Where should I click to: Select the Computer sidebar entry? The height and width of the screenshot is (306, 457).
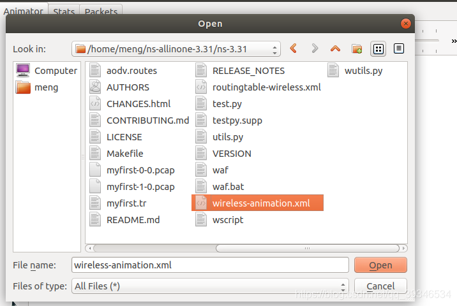pyautogui.click(x=47, y=71)
